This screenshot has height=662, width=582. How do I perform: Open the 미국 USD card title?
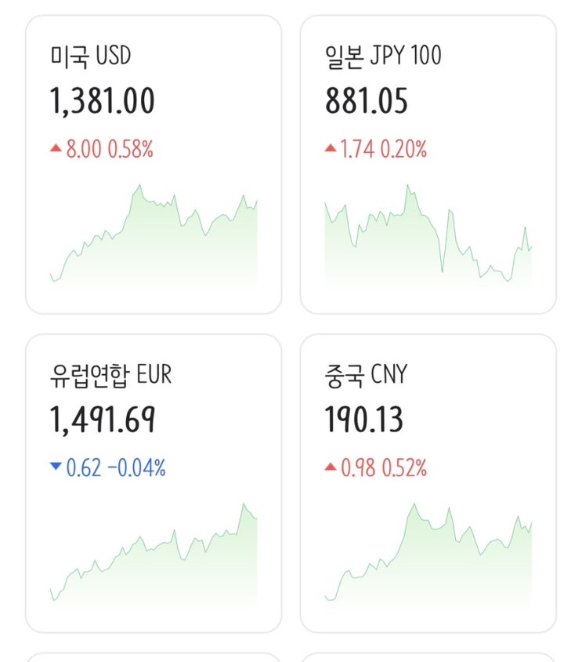click(x=90, y=56)
